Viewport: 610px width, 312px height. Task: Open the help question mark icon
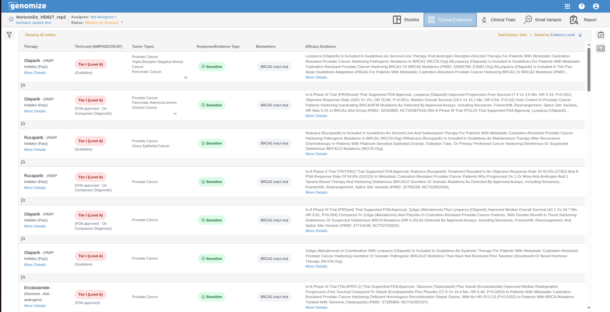coord(581,6)
